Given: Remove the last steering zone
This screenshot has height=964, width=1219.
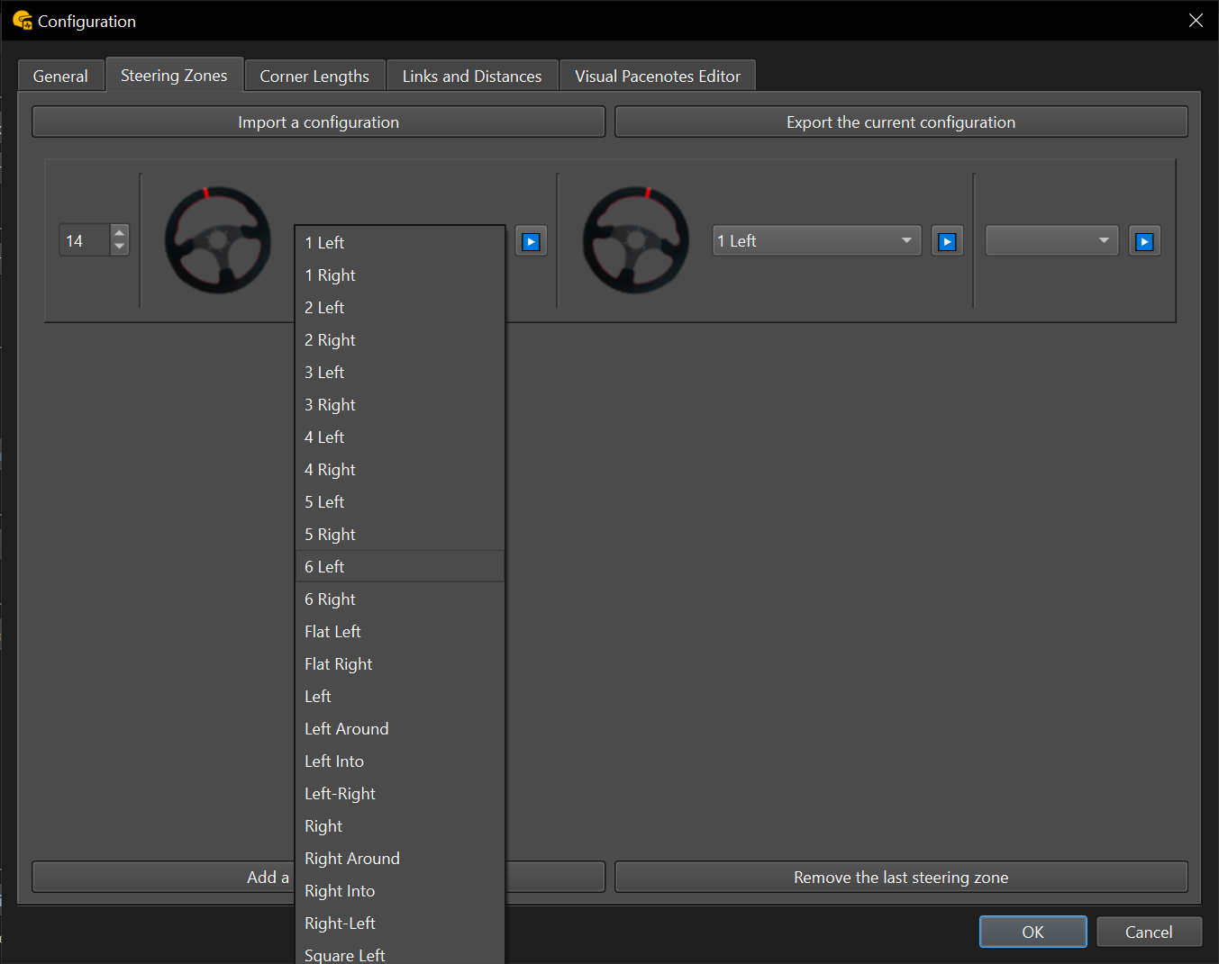Looking at the screenshot, I should (x=900, y=878).
